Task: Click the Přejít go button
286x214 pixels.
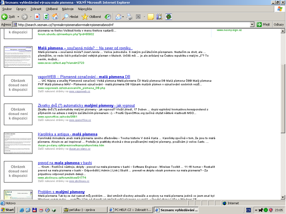Action: (x=264, y=25)
